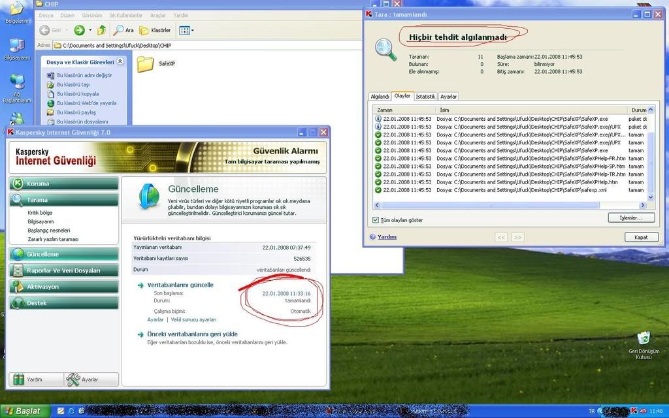
Task: Select the SafeXP folder in the CHIP window
Action: [156, 63]
